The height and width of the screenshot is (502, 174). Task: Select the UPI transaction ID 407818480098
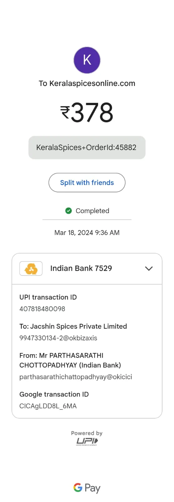42,309
